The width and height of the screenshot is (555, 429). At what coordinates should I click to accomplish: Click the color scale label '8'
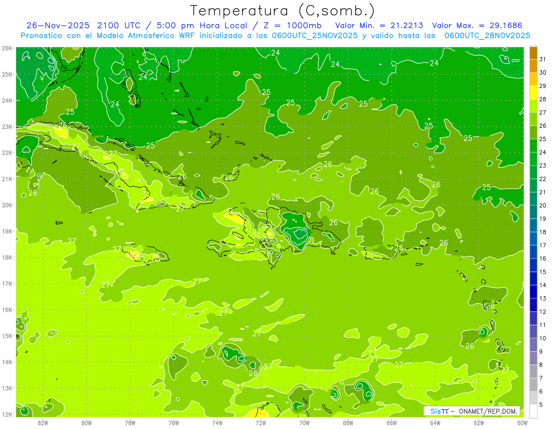pos(542,365)
